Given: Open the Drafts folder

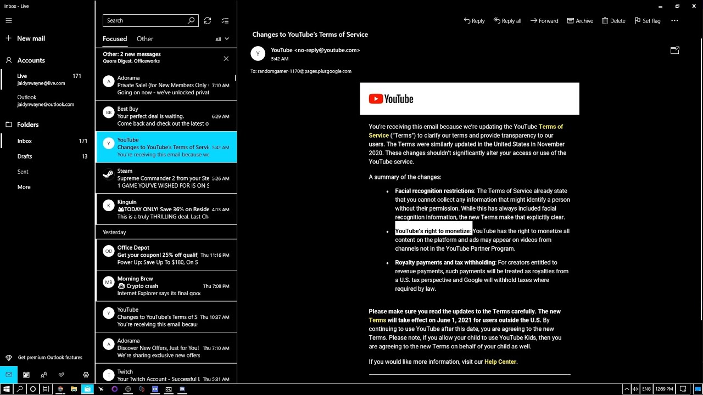Looking at the screenshot, I should coord(47,156).
